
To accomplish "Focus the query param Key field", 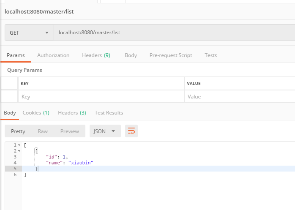I will [x=101, y=97].
